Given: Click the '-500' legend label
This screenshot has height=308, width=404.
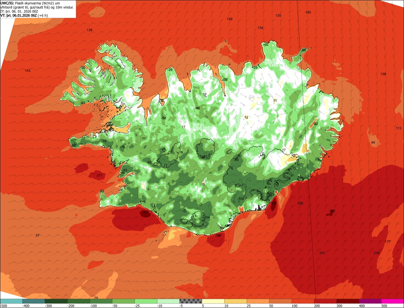Looking at the screenshot, I should (x=4, y=306).
